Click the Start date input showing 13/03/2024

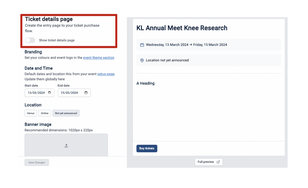pyautogui.click(x=37, y=92)
